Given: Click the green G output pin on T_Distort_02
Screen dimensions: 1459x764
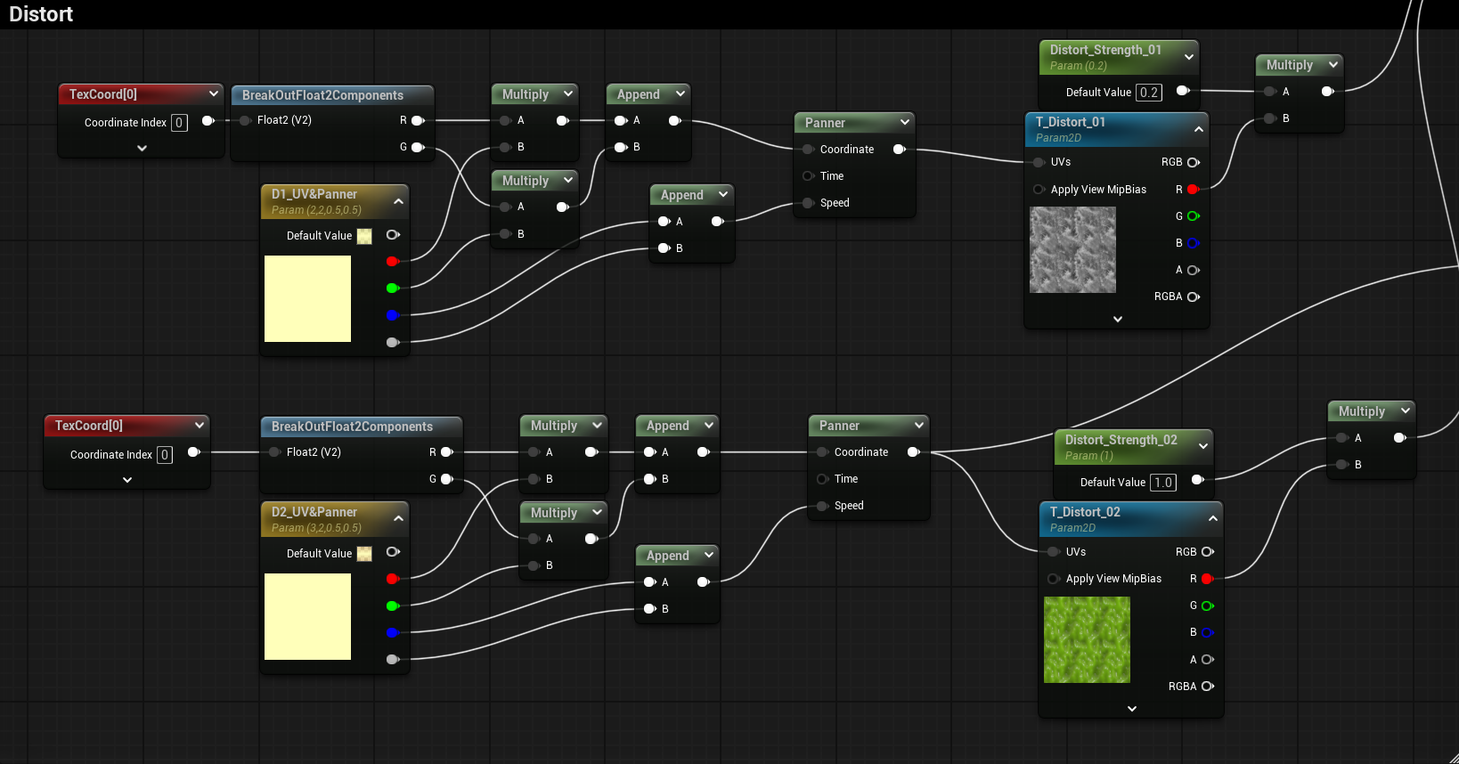Looking at the screenshot, I should coord(1207,606).
